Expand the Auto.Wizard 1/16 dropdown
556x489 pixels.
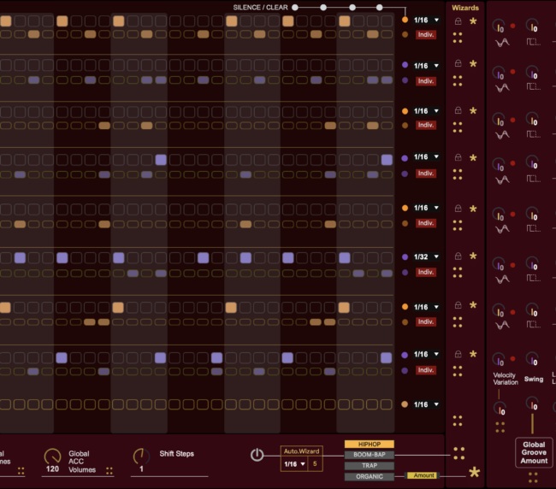(x=294, y=464)
